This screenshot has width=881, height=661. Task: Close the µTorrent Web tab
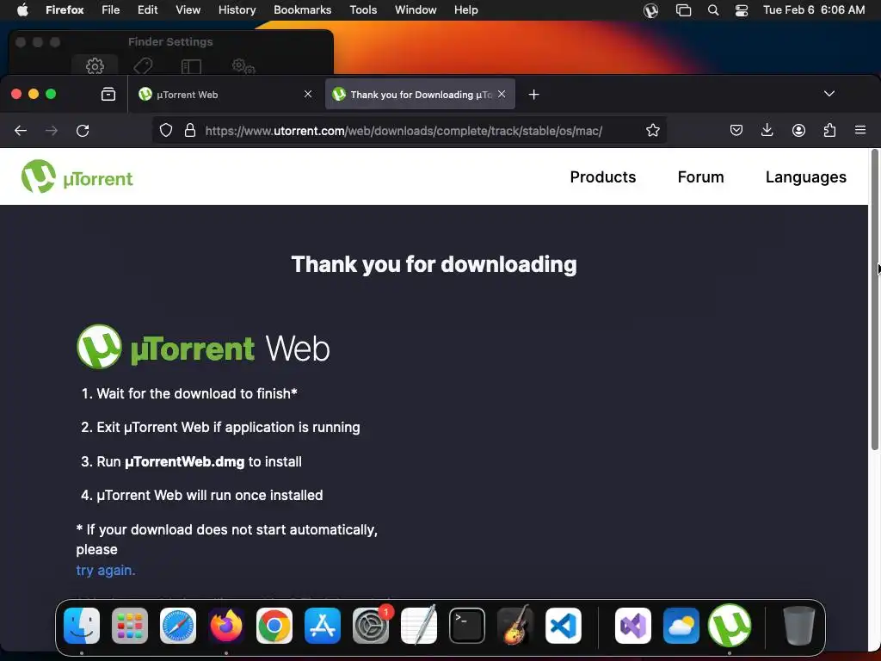point(308,94)
